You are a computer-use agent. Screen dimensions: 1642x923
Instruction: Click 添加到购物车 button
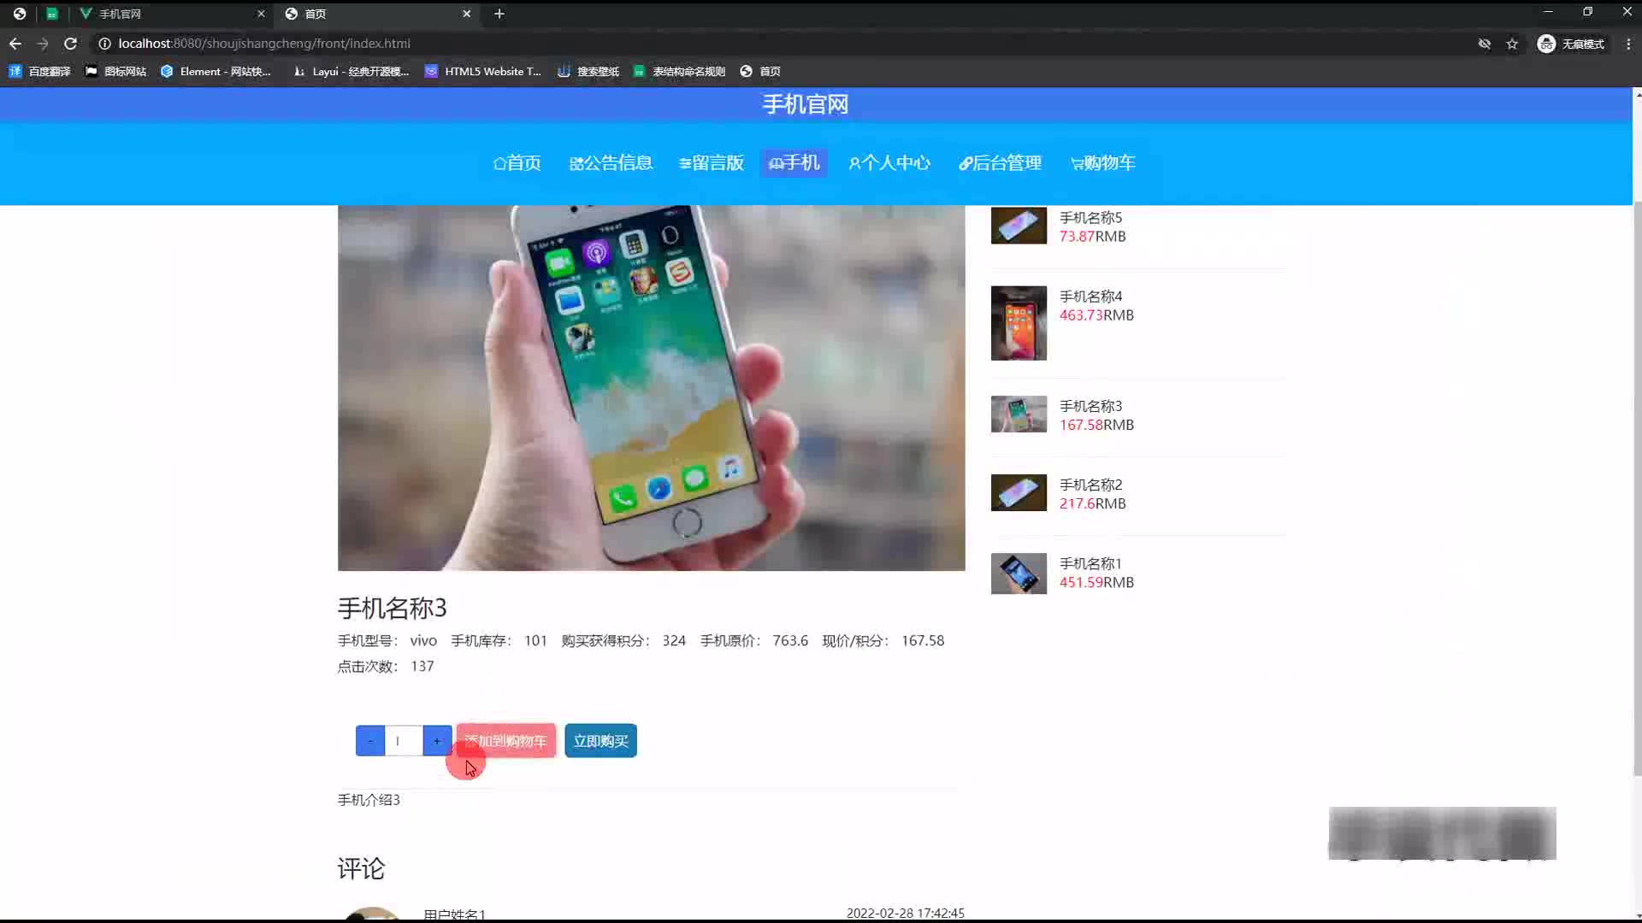[505, 741]
